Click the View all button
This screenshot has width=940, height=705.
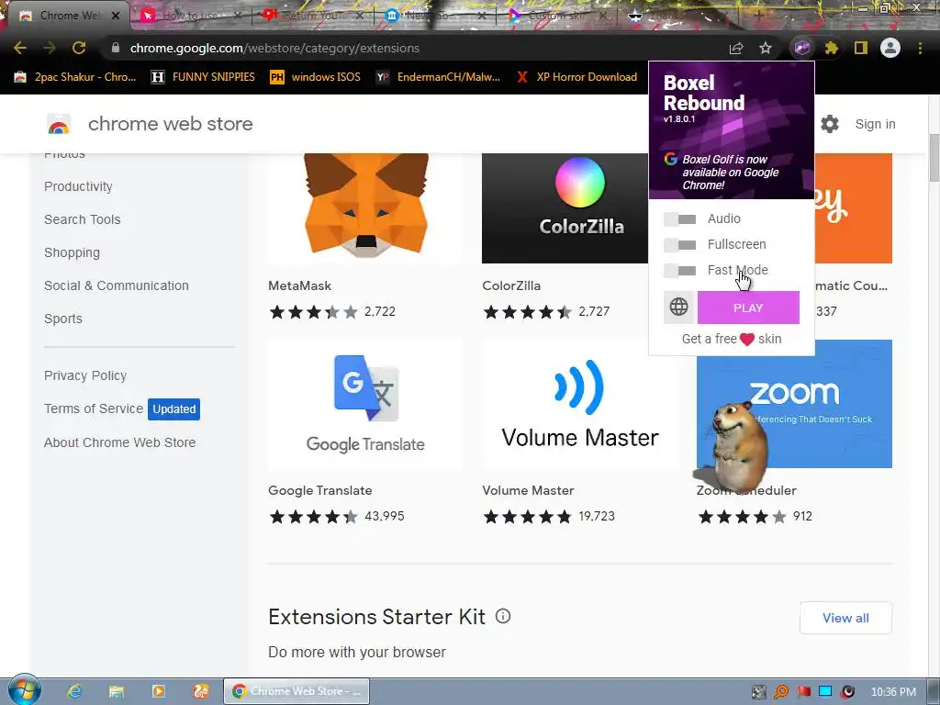(x=845, y=618)
